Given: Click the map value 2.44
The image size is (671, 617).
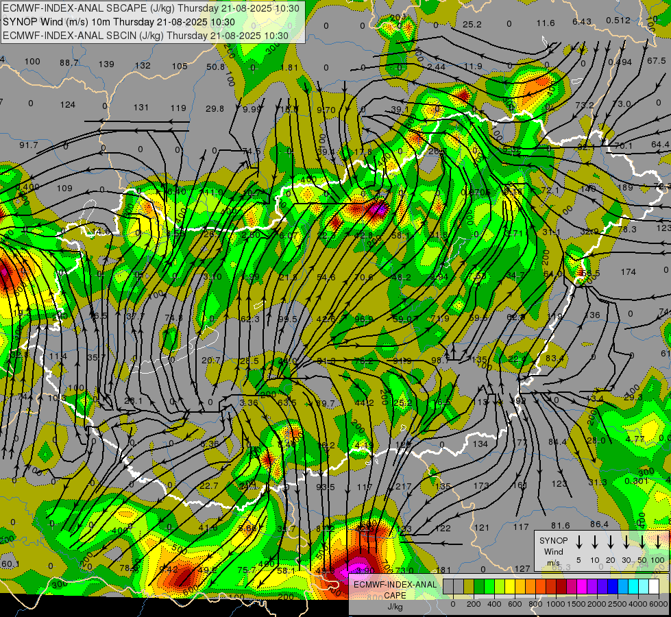Looking at the screenshot, I should click(x=436, y=67).
